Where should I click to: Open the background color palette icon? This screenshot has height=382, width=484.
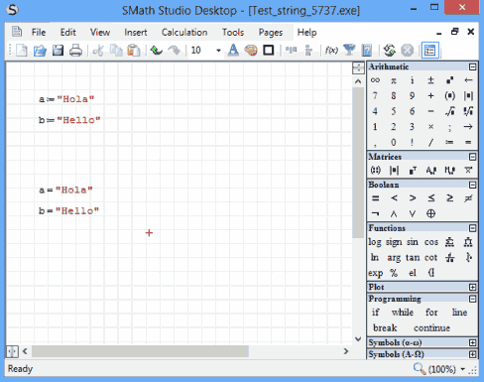tap(251, 51)
